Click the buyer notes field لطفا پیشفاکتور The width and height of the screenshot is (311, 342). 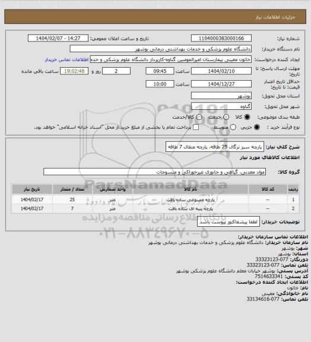click(x=229, y=222)
